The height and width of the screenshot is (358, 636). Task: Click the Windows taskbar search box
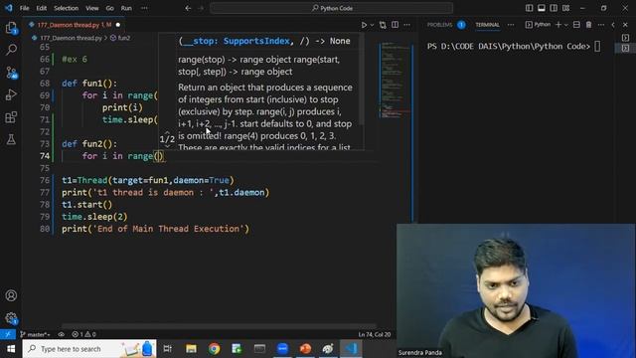(89, 349)
